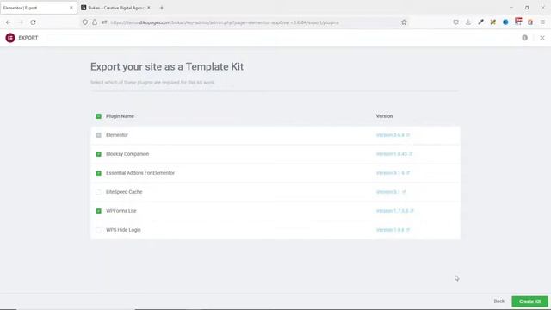Click the permissions icon in address bar
Image resolution: width=551 pixels, height=310 pixels.
point(104,22)
